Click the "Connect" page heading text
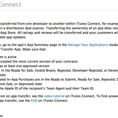The image size is (118, 118). pos(10,4)
